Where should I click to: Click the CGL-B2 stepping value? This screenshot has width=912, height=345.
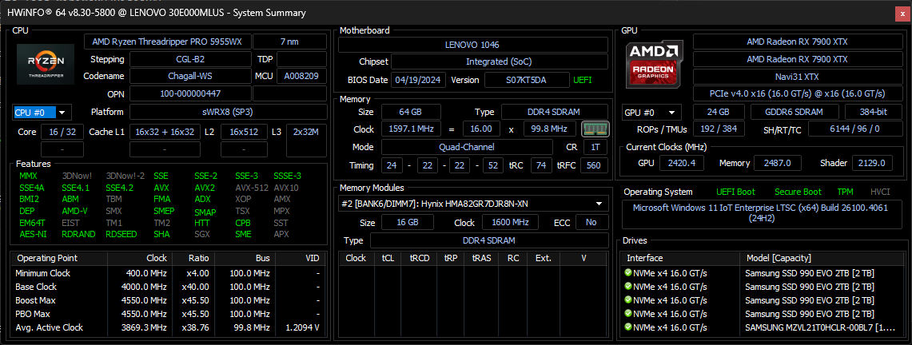(189, 59)
